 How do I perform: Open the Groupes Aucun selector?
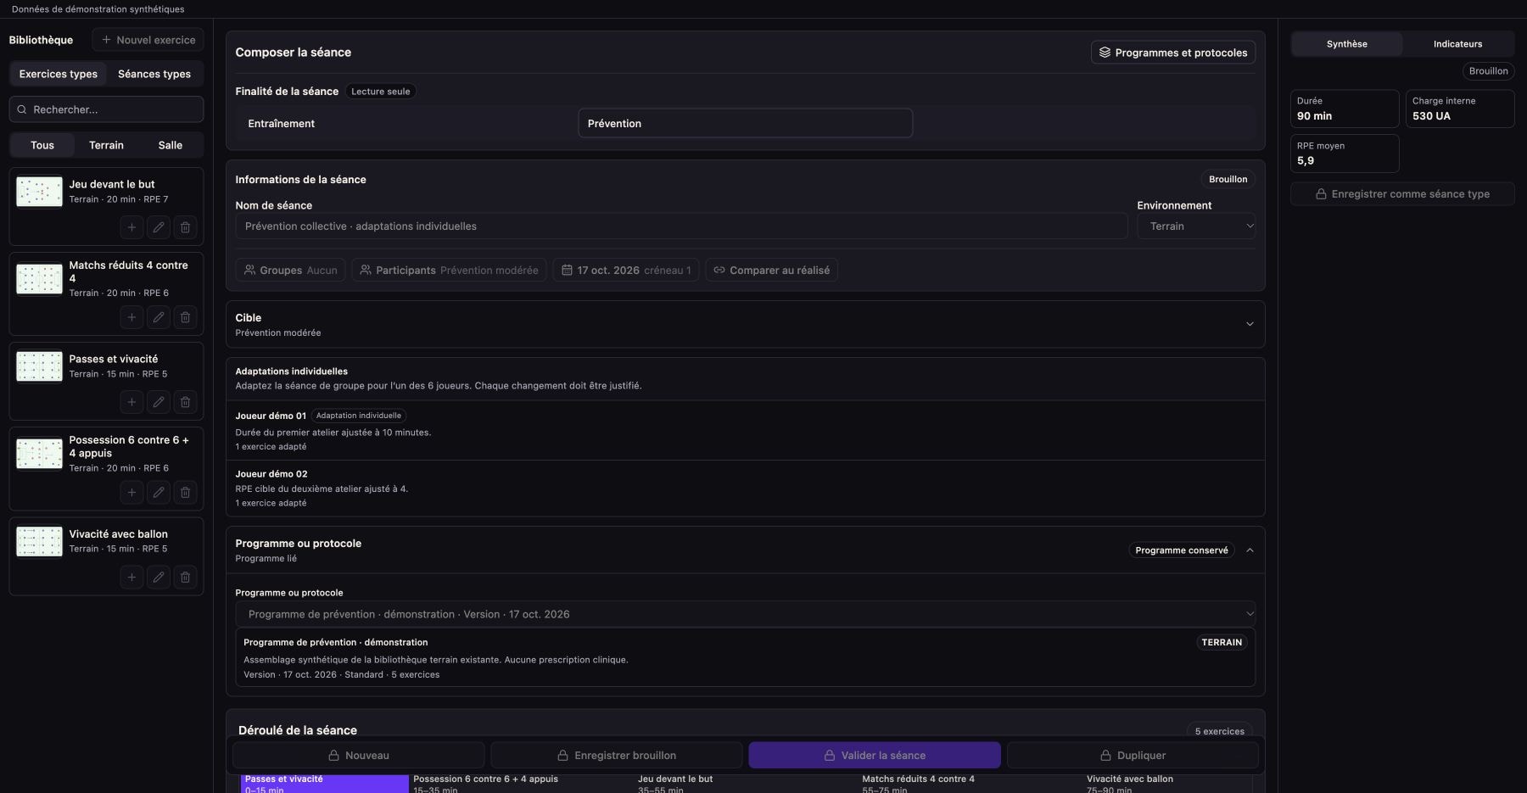click(x=291, y=271)
